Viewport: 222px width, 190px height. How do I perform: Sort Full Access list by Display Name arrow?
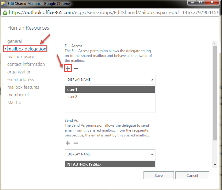coord(152,80)
